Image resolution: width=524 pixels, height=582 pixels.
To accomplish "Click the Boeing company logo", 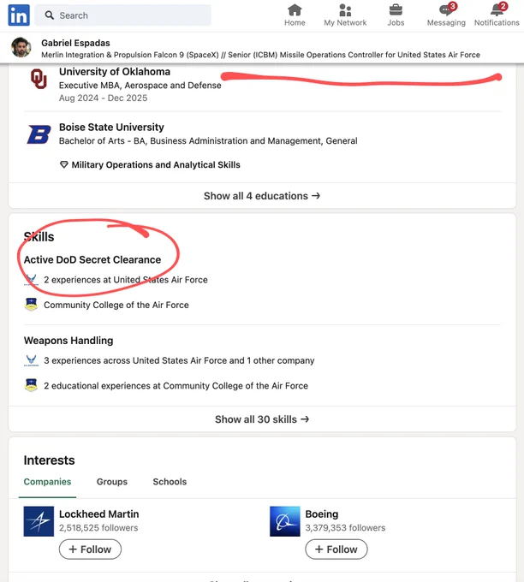I will pos(285,521).
